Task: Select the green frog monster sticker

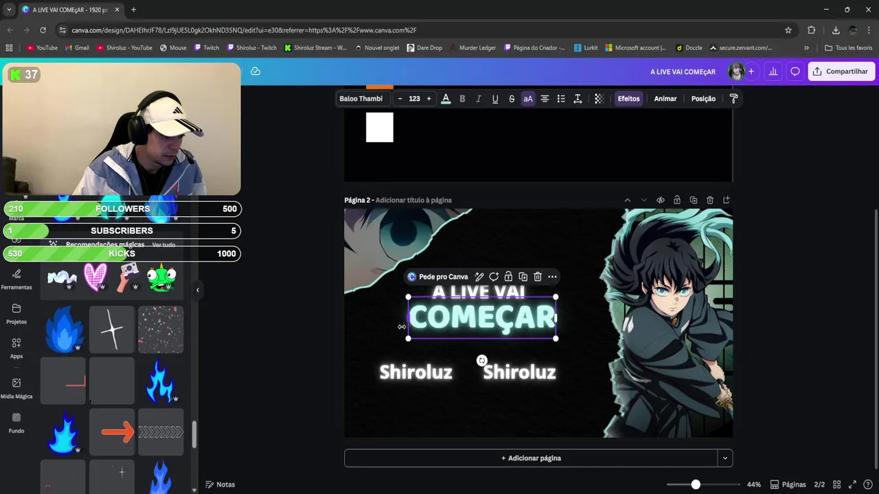Action: pos(161,277)
